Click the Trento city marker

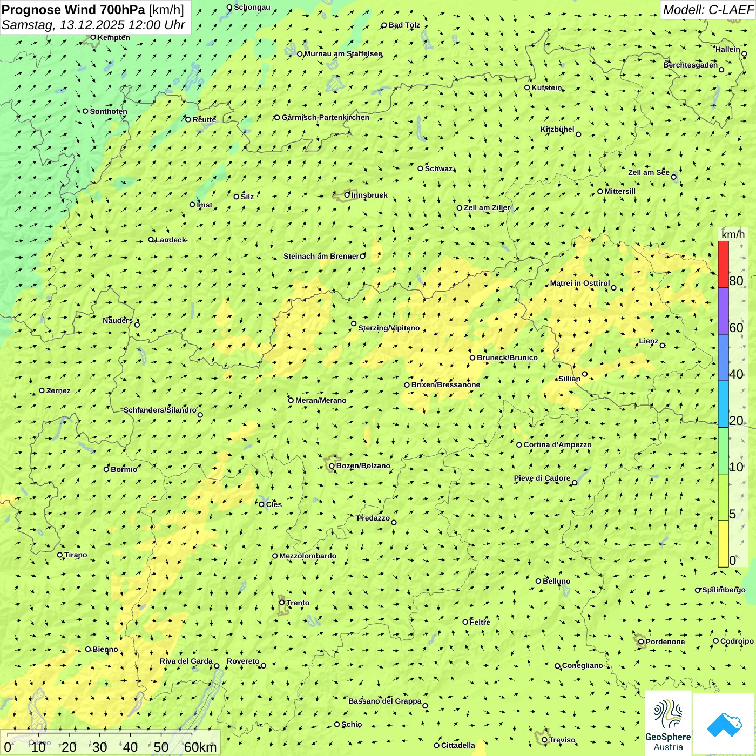coord(282,603)
